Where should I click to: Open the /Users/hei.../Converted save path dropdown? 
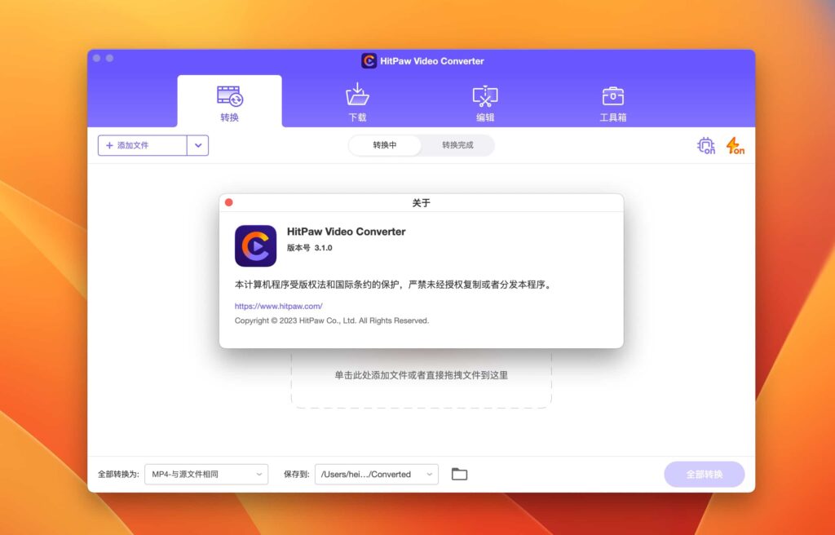point(377,473)
